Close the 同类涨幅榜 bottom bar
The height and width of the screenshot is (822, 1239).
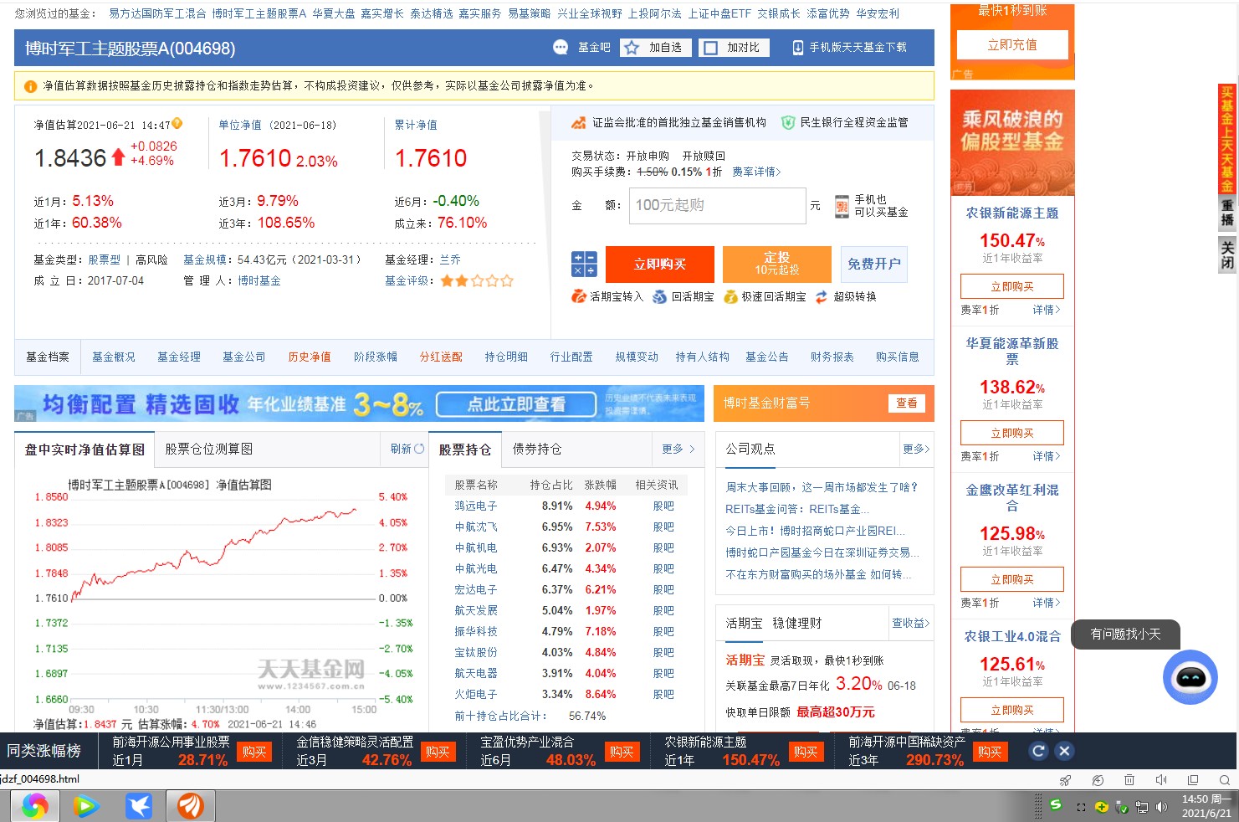(1064, 751)
